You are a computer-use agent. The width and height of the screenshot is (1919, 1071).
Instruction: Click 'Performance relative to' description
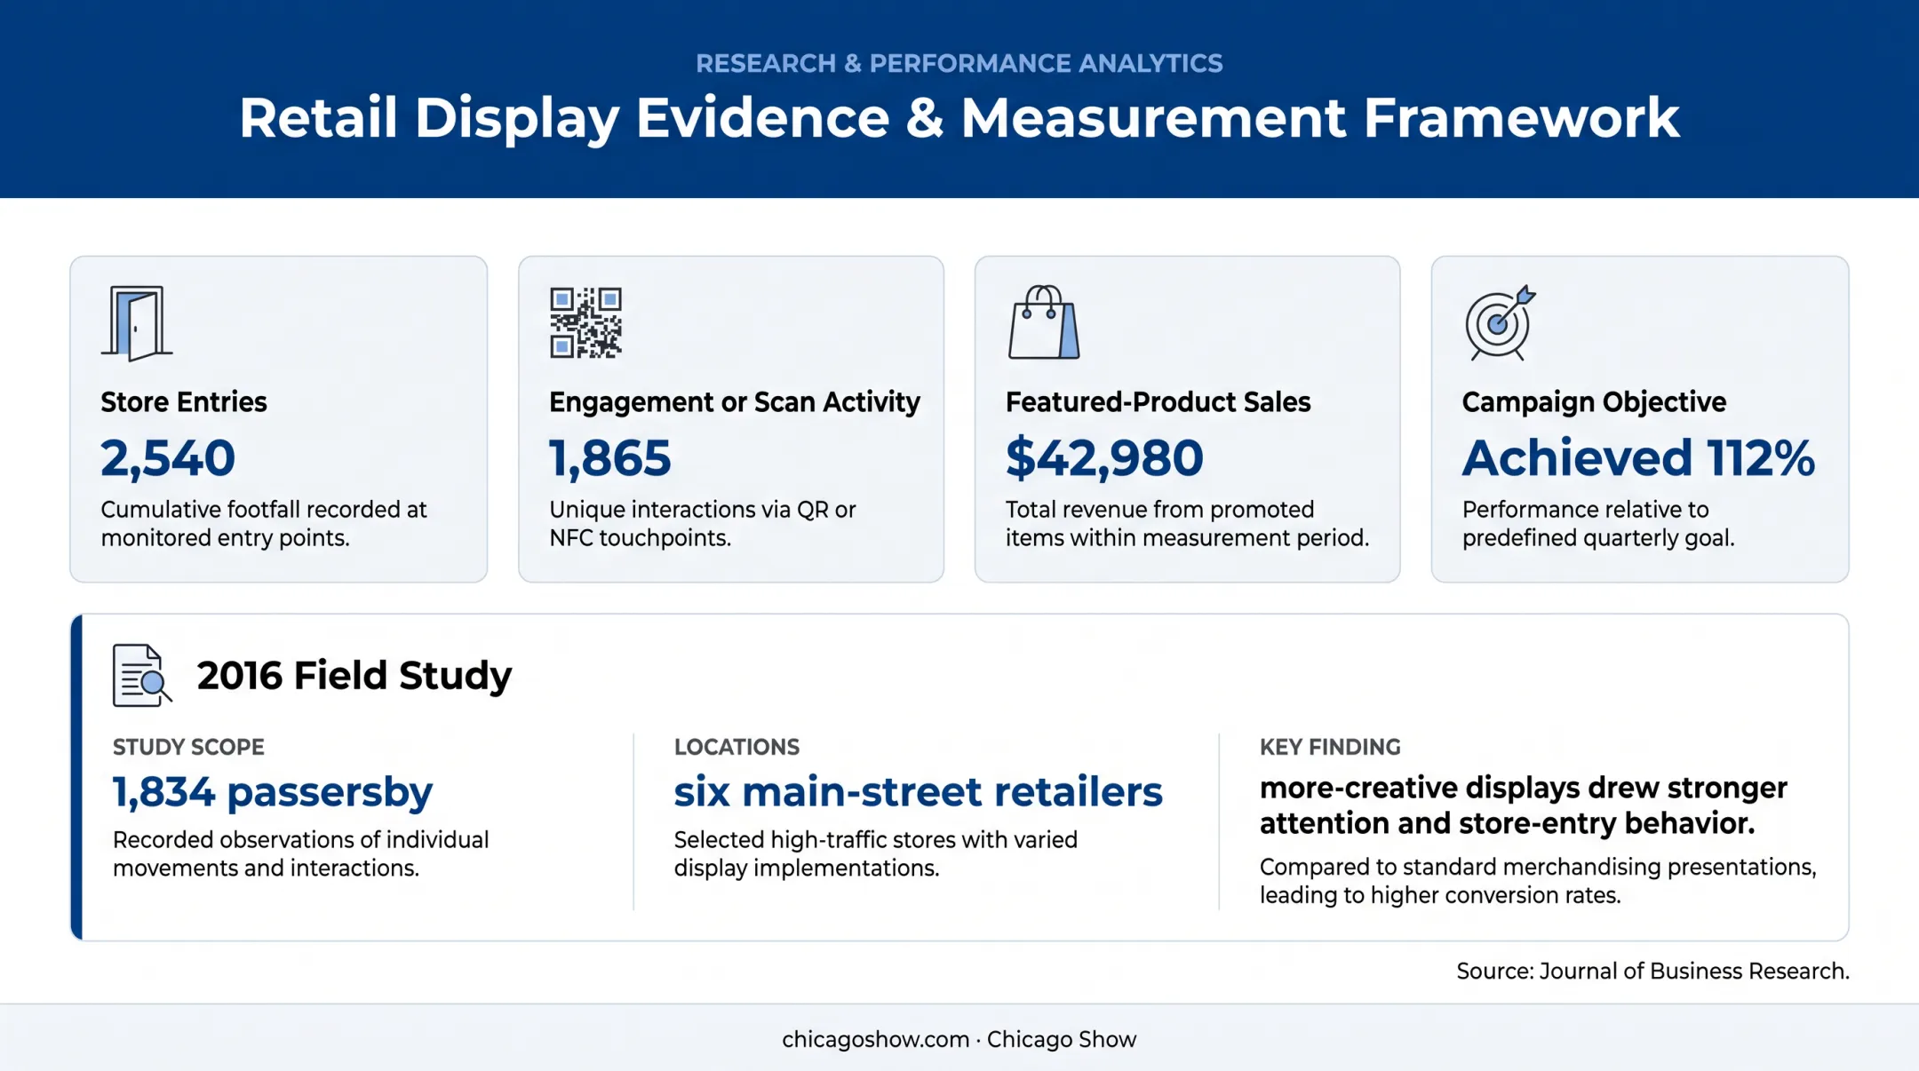[1586, 510]
